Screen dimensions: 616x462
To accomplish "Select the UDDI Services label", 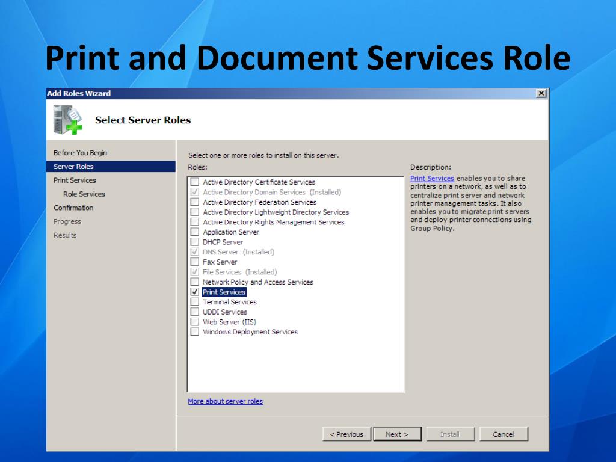I will click(x=225, y=312).
